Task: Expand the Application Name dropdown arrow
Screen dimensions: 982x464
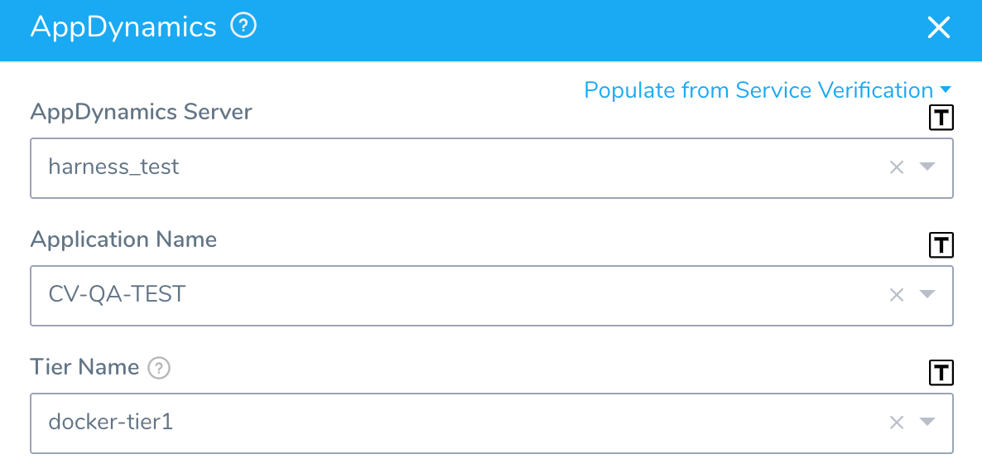Action: coord(927,294)
